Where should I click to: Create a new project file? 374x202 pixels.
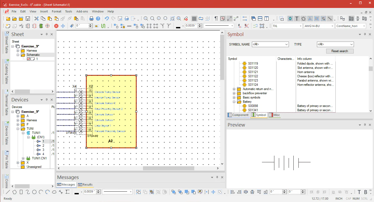coord(8,19)
